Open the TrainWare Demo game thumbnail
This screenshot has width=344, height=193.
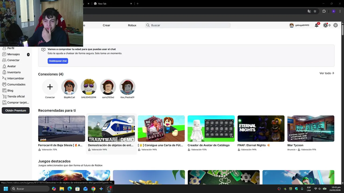[112, 128]
